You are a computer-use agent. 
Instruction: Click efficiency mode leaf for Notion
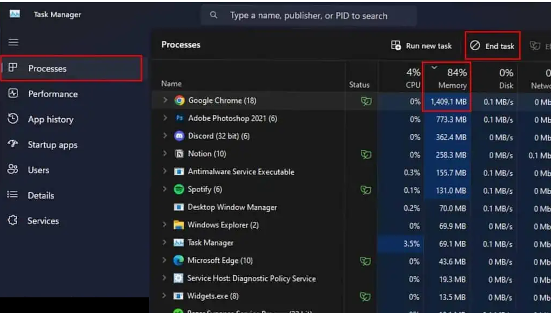point(366,154)
